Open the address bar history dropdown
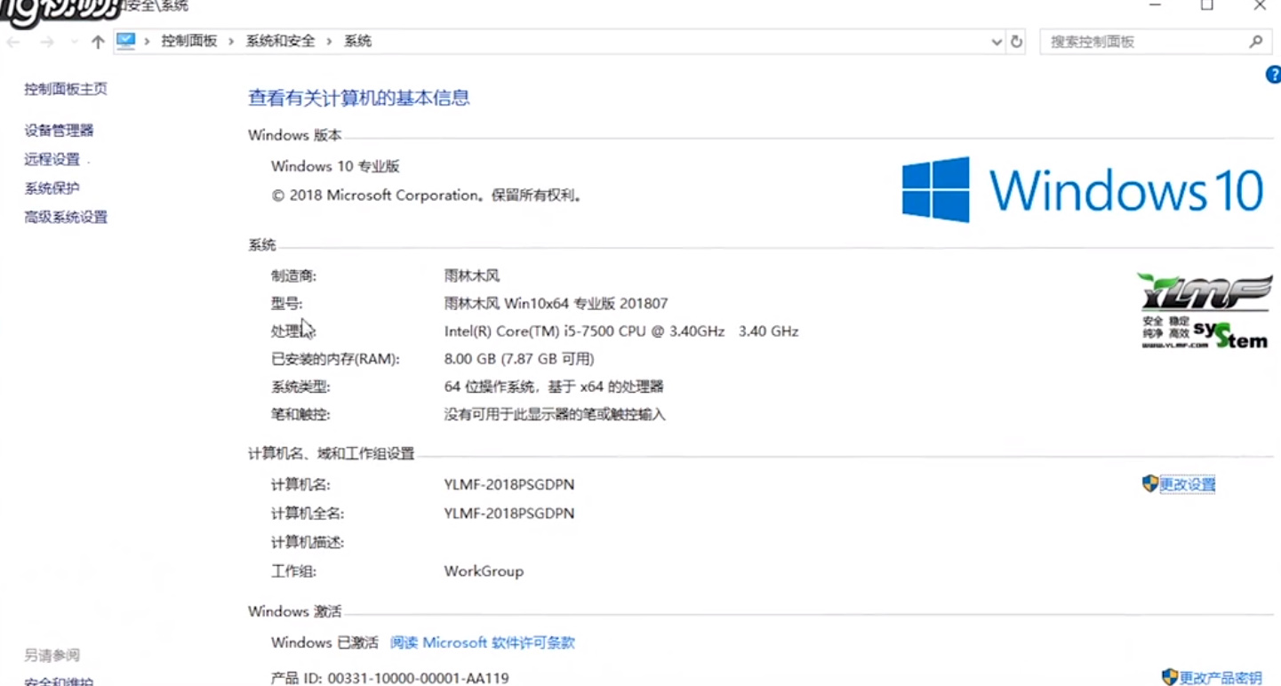 tap(997, 42)
